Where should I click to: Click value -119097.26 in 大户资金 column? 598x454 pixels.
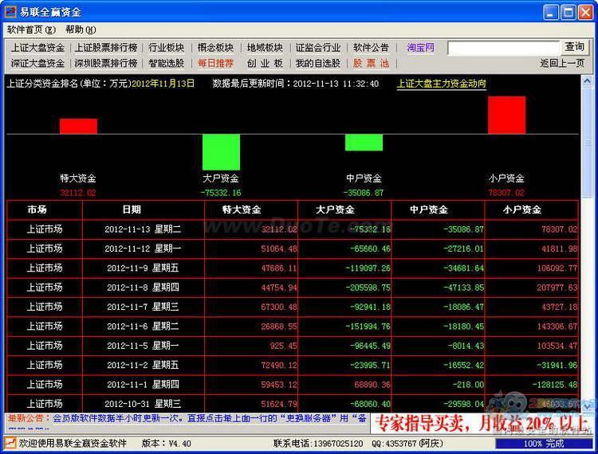(x=368, y=268)
